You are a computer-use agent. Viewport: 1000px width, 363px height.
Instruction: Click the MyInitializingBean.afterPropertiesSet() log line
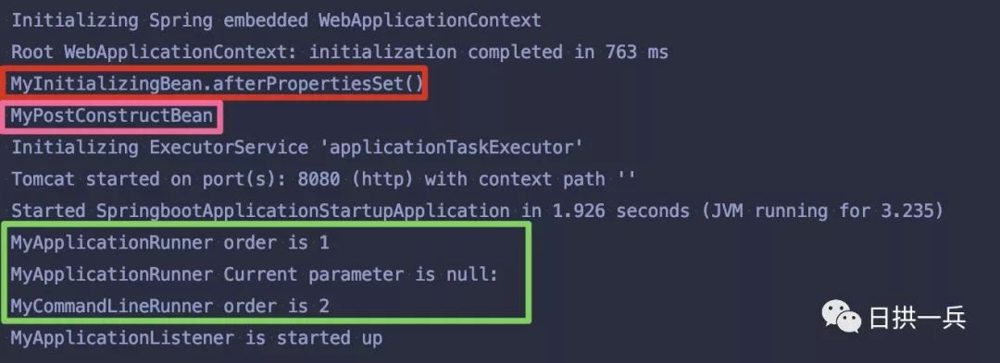click(x=218, y=83)
